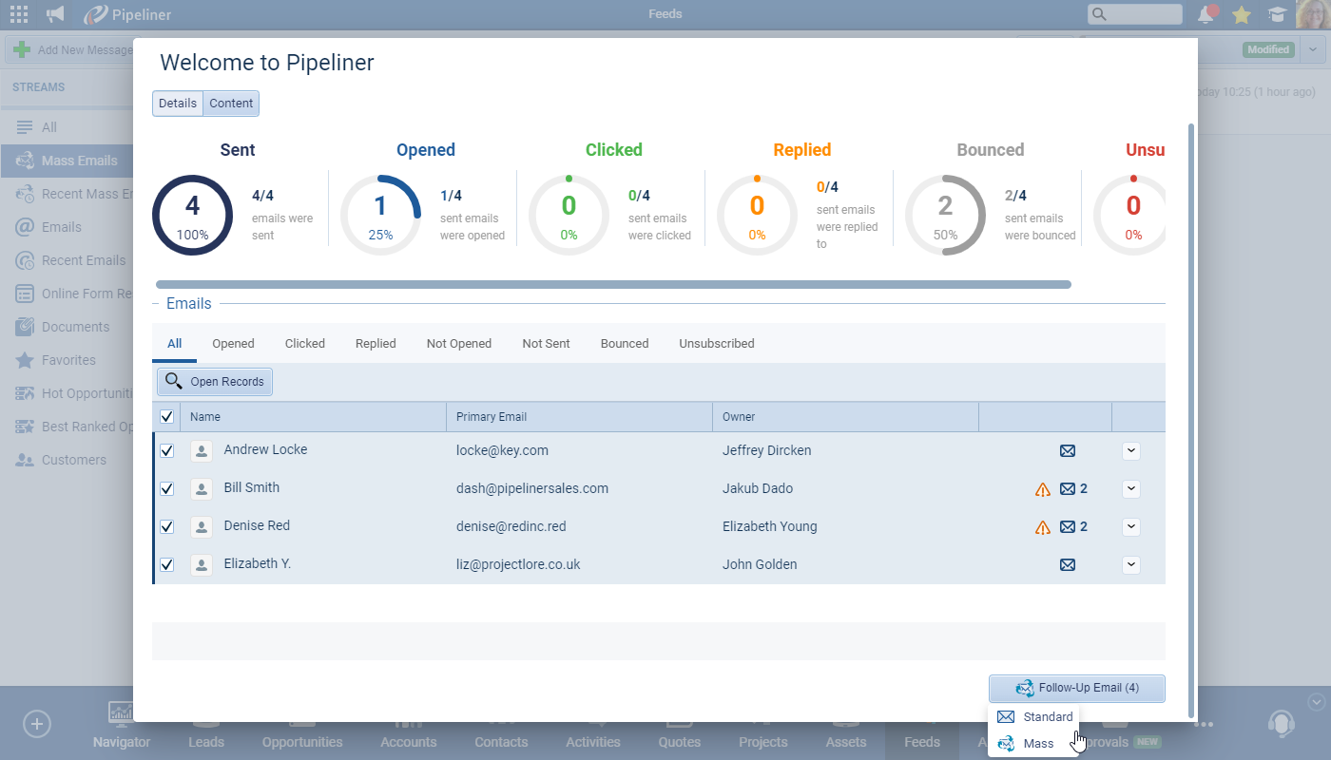Open the favorites star icon in top bar

pos(1241,14)
